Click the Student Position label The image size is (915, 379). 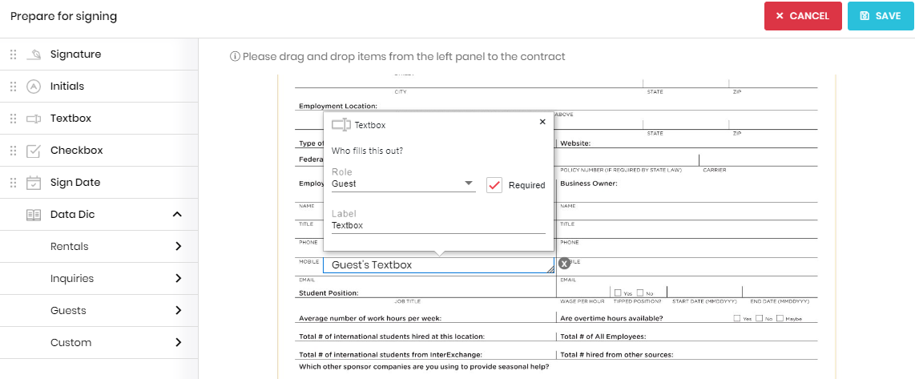[329, 293]
